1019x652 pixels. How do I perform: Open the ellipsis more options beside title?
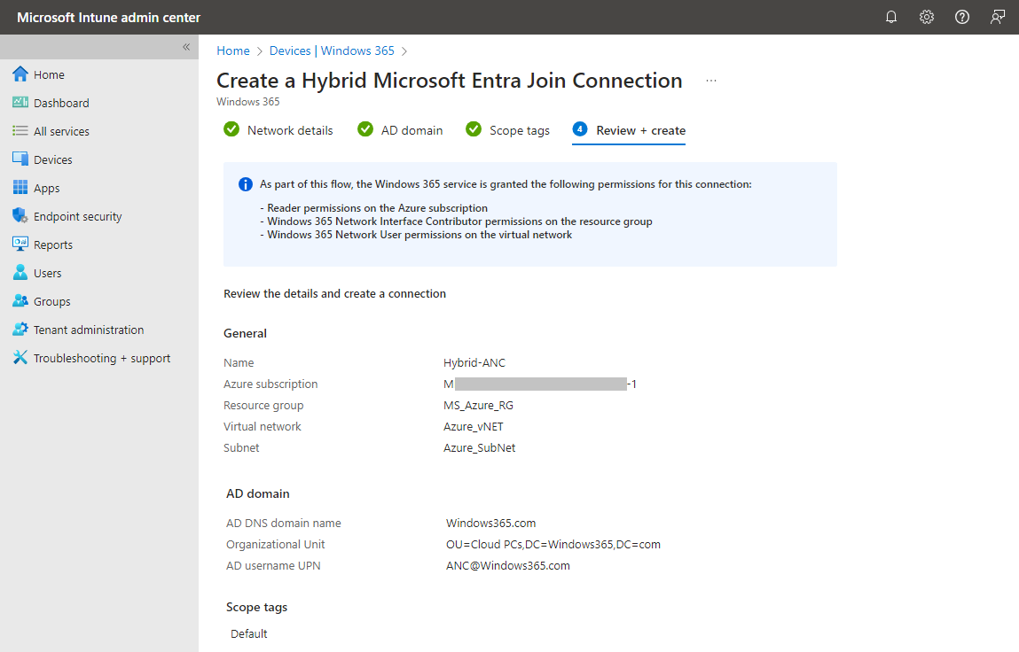coord(711,81)
